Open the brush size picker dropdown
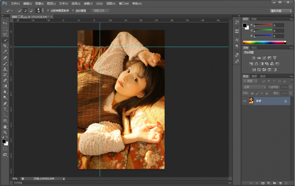This screenshot has height=186, width=295. 43,11
